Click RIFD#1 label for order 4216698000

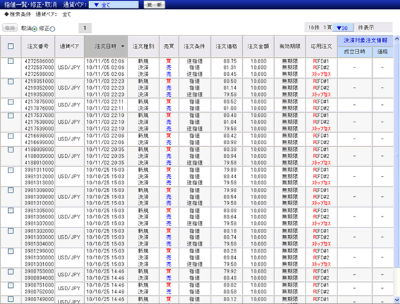tap(321, 136)
